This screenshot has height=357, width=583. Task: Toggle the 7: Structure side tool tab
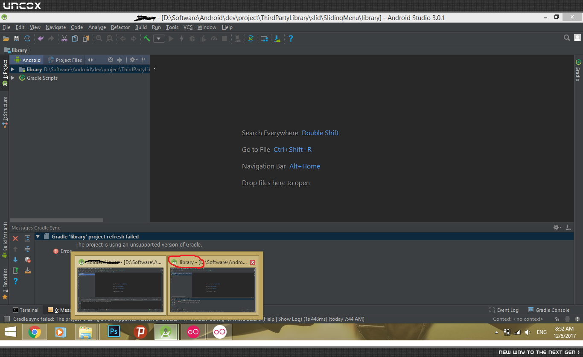point(5,112)
